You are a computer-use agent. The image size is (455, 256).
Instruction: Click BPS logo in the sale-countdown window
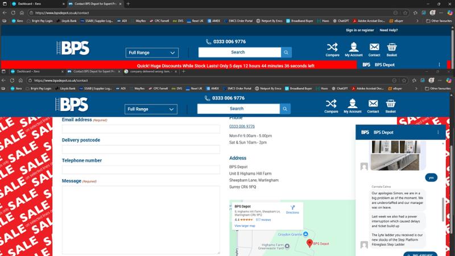(73, 48)
